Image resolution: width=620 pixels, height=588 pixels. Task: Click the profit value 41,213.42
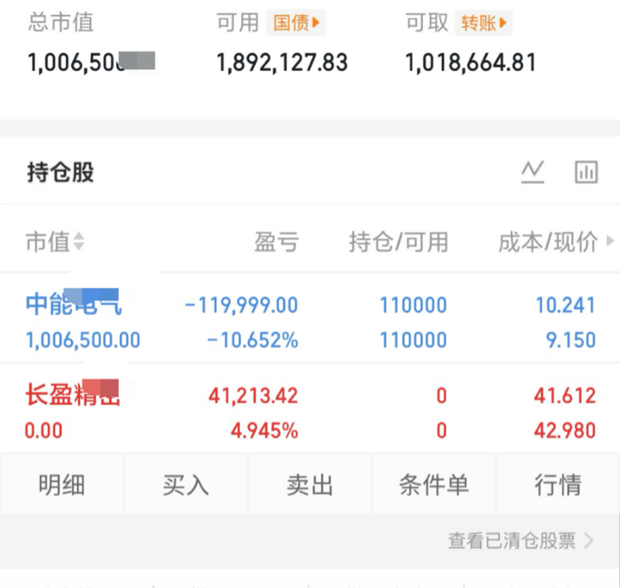(x=253, y=396)
